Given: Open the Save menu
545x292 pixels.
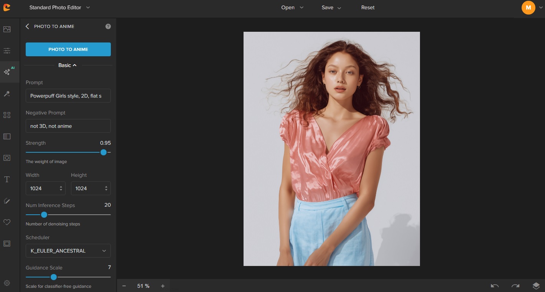Looking at the screenshot, I should click(x=331, y=8).
